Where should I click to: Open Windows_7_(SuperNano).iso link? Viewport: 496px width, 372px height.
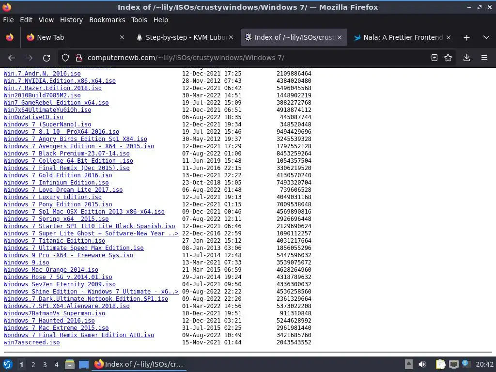pyautogui.click(x=47, y=124)
